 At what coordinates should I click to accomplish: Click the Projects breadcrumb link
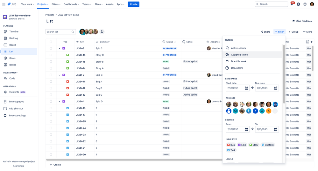pos(50,15)
